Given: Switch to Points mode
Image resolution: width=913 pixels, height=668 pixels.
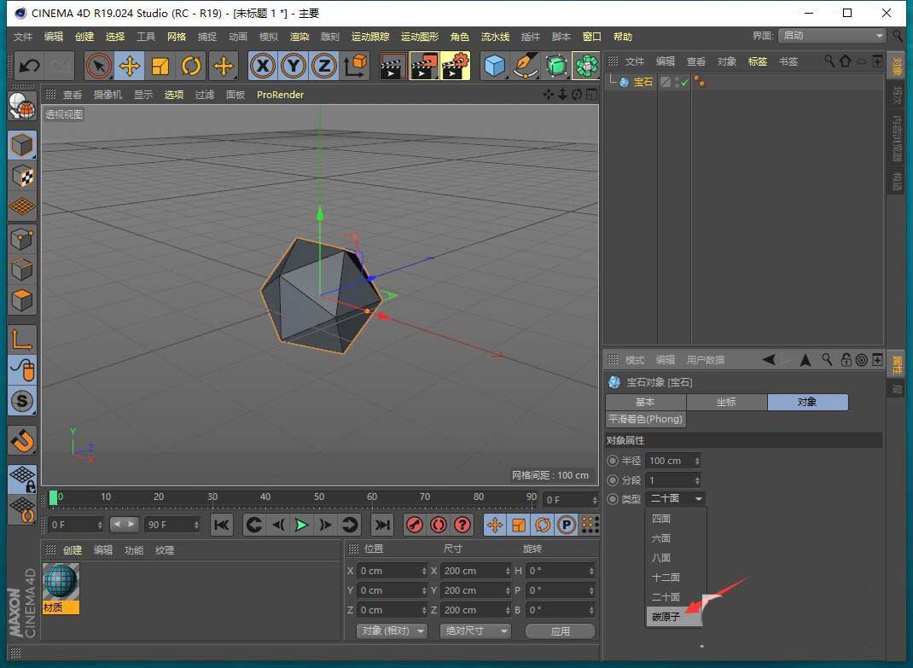Looking at the screenshot, I should (x=22, y=238).
